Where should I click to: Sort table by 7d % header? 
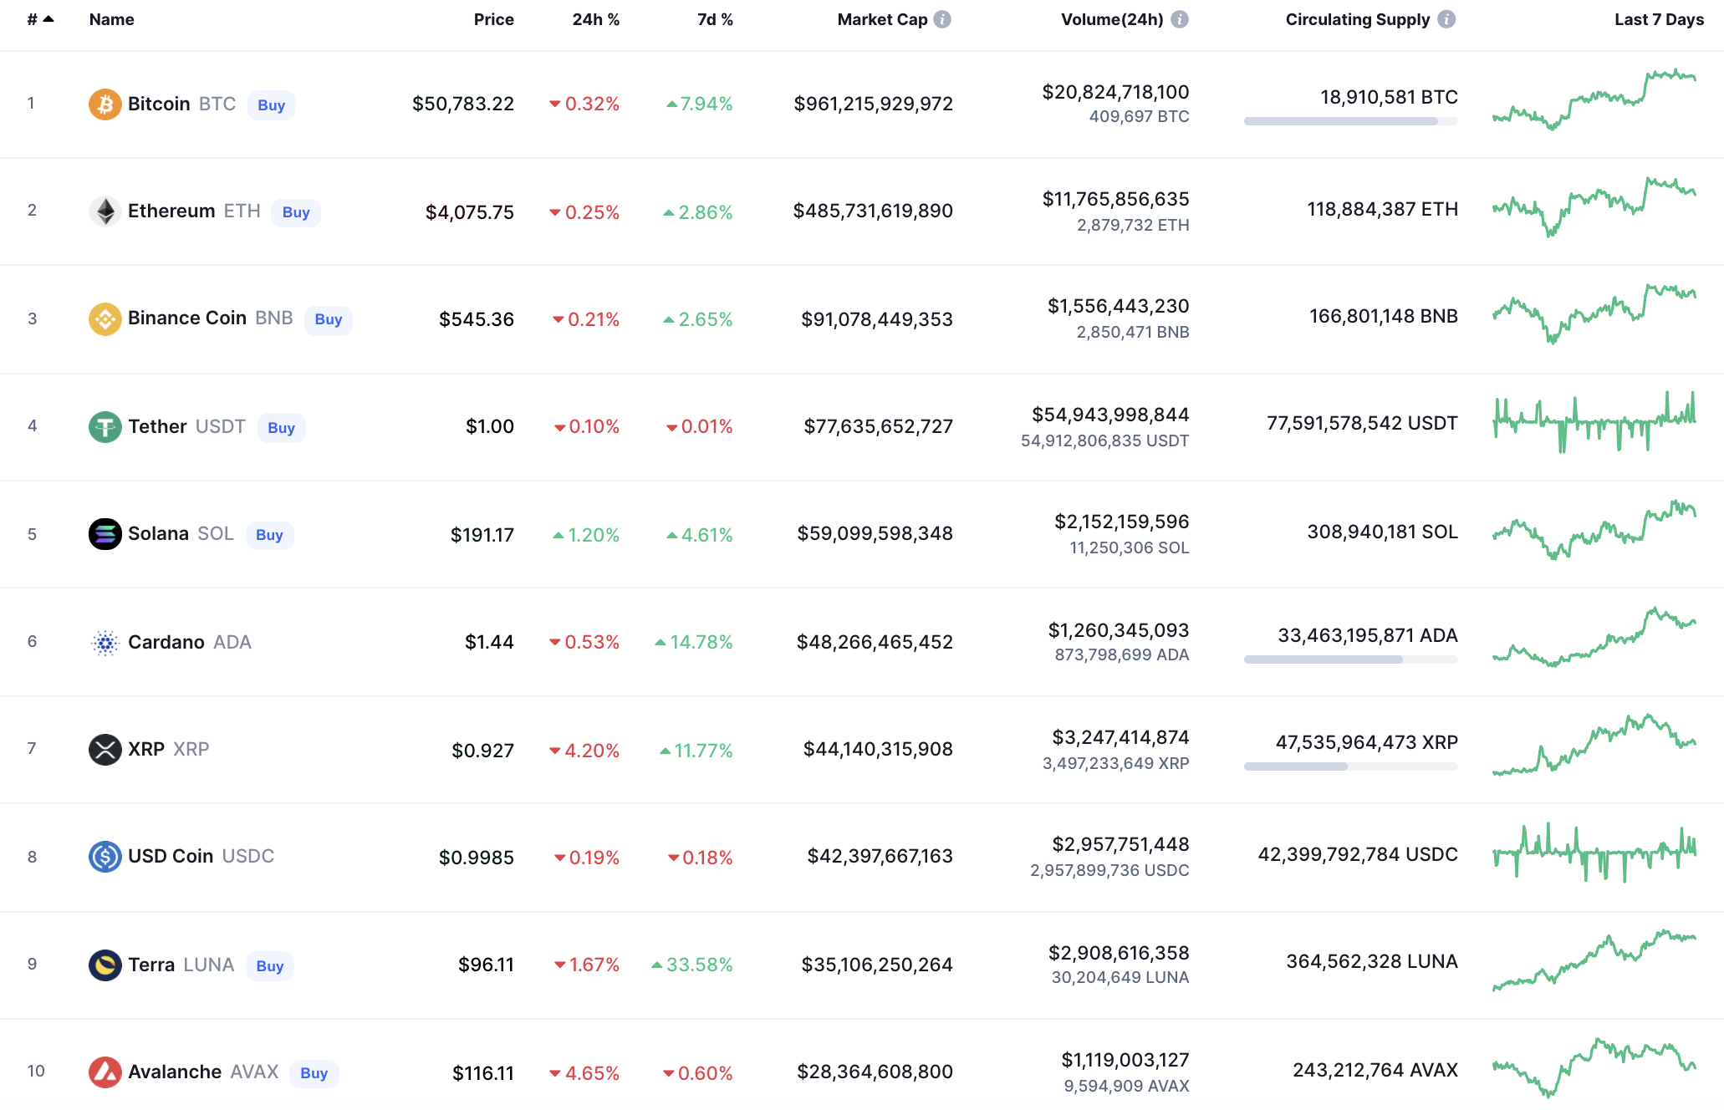[x=715, y=19]
